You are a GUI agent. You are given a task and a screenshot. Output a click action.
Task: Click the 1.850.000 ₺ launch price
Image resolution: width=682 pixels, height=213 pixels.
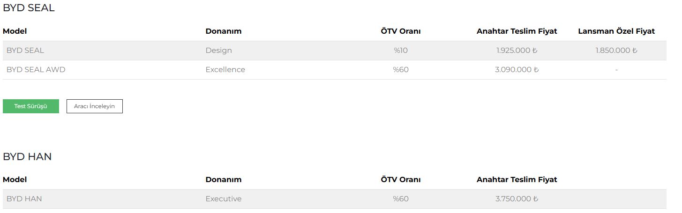click(x=616, y=51)
